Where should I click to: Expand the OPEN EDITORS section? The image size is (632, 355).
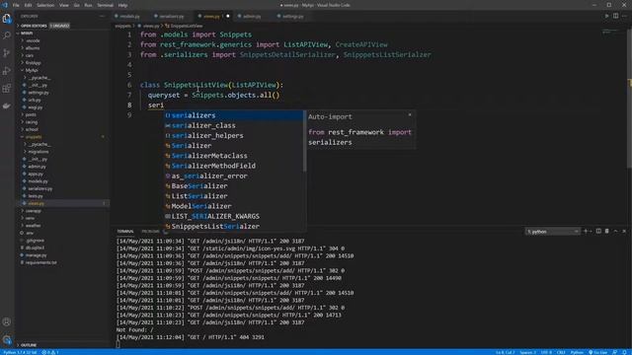click(34, 26)
